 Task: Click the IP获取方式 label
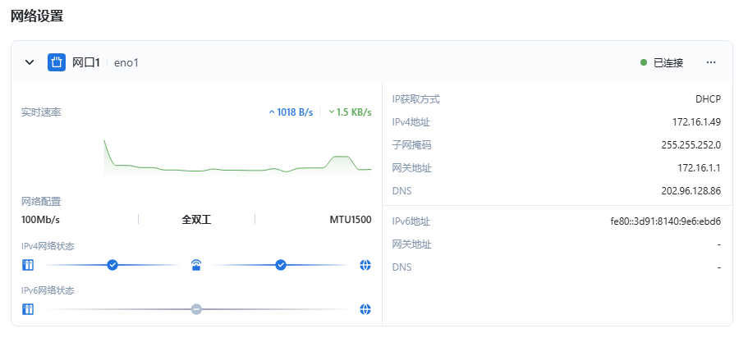(416, 99)
